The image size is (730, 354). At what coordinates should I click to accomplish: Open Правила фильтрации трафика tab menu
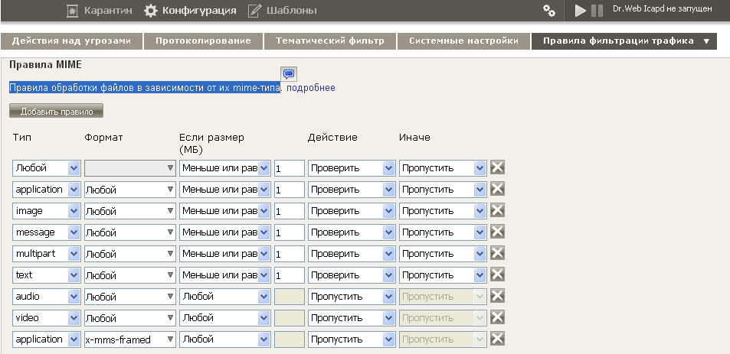pos(624,41)
